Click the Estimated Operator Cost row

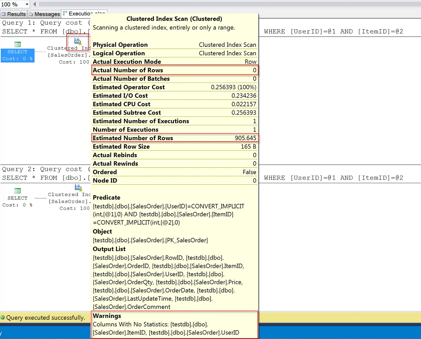[x=175, y=87]
